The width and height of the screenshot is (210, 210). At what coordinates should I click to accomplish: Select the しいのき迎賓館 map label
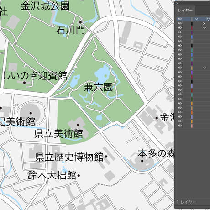(35, 76)
